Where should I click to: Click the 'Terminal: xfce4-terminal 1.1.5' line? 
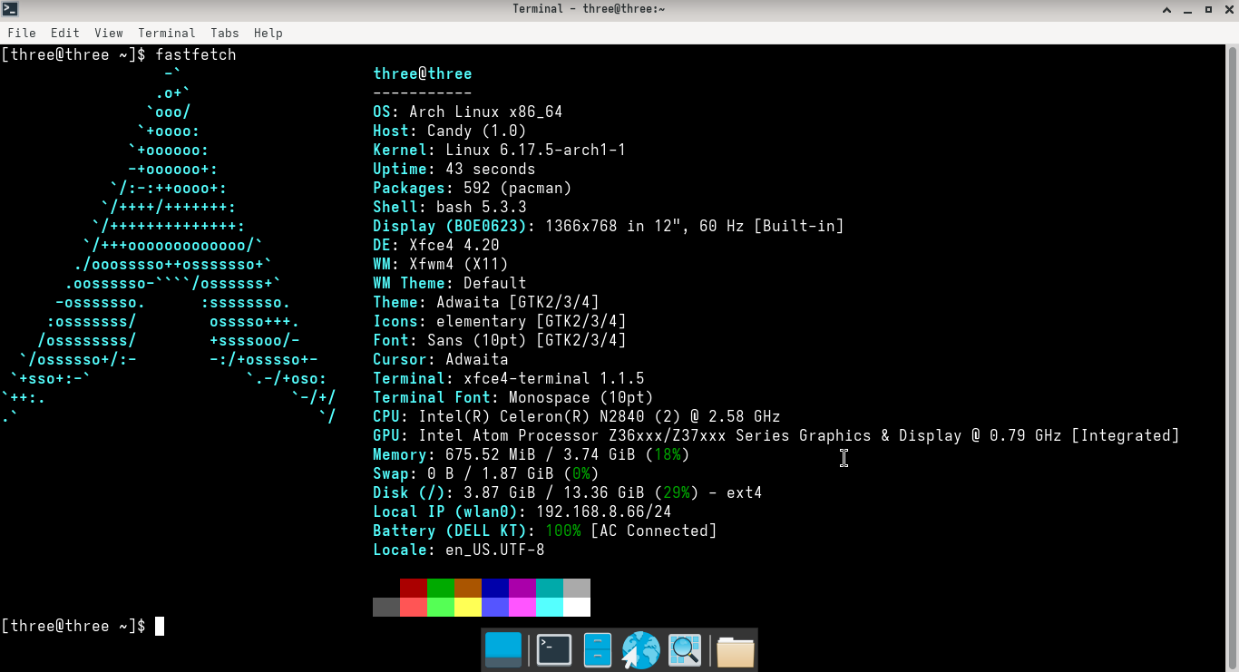[x=509, y=378]
